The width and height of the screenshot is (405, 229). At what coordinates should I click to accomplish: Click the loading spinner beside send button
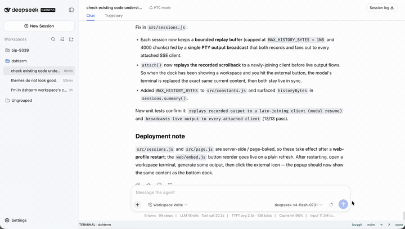[x=331, y=205]
